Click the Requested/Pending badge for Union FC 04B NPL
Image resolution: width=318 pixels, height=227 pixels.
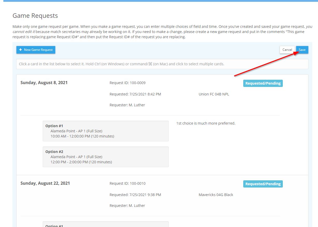[x=263, y=83]
